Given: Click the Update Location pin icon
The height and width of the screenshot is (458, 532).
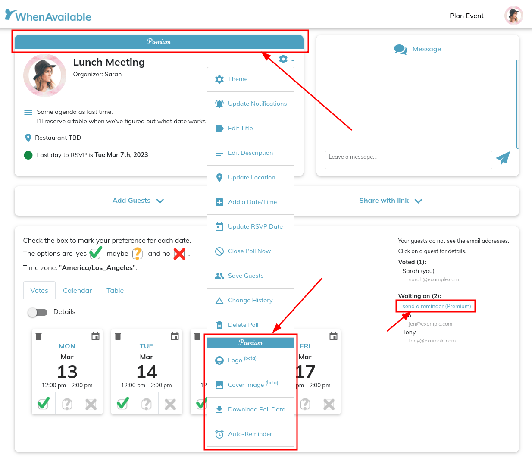Looking at the screenshot, I should click(219, 178).
